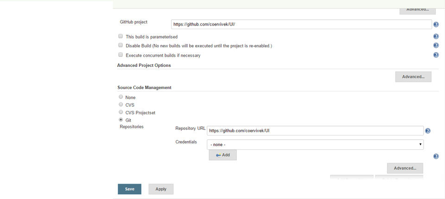Screen dimensions: 445x199
Task: Enable 'This build is parameterised' checkbox
Action: click(121, 36)
